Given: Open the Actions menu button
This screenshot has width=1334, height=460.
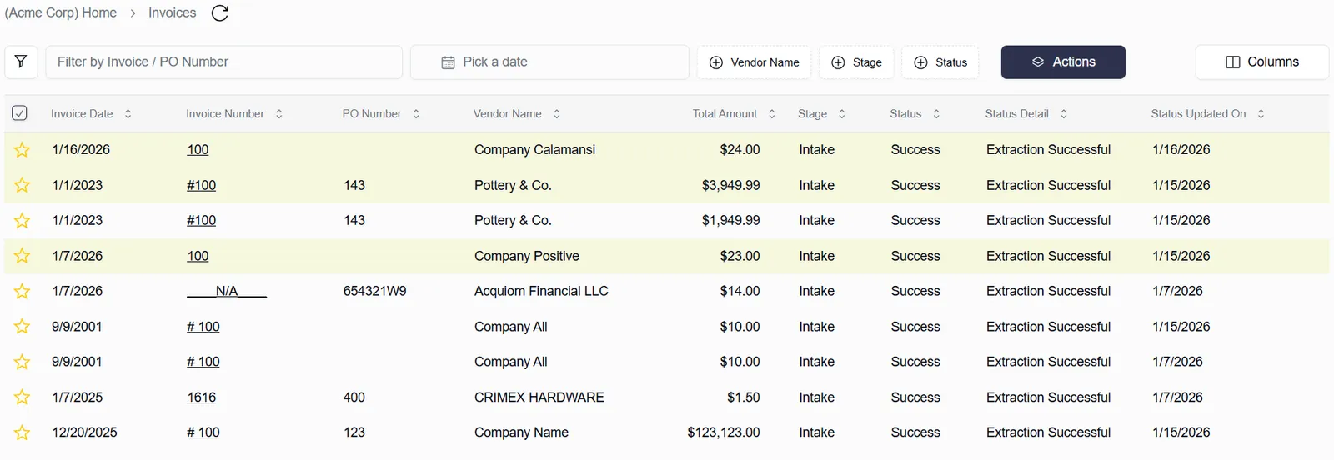Looking at the screenshot, I should (x=1063, y=62).
